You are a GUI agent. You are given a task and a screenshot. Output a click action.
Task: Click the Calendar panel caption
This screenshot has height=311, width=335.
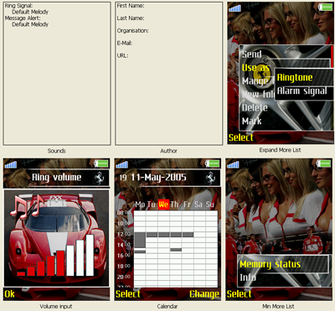pos(167,307)
